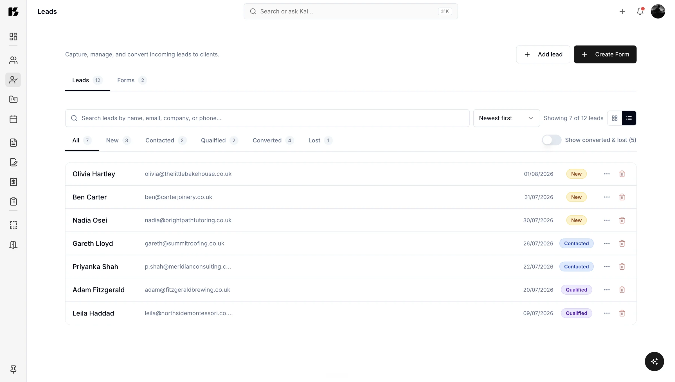The height and width of the screenshot is (382, 675).
Task: Open the Kai AI sparkle assistant button
Action: pyautogui.click(x=654, y=361)
